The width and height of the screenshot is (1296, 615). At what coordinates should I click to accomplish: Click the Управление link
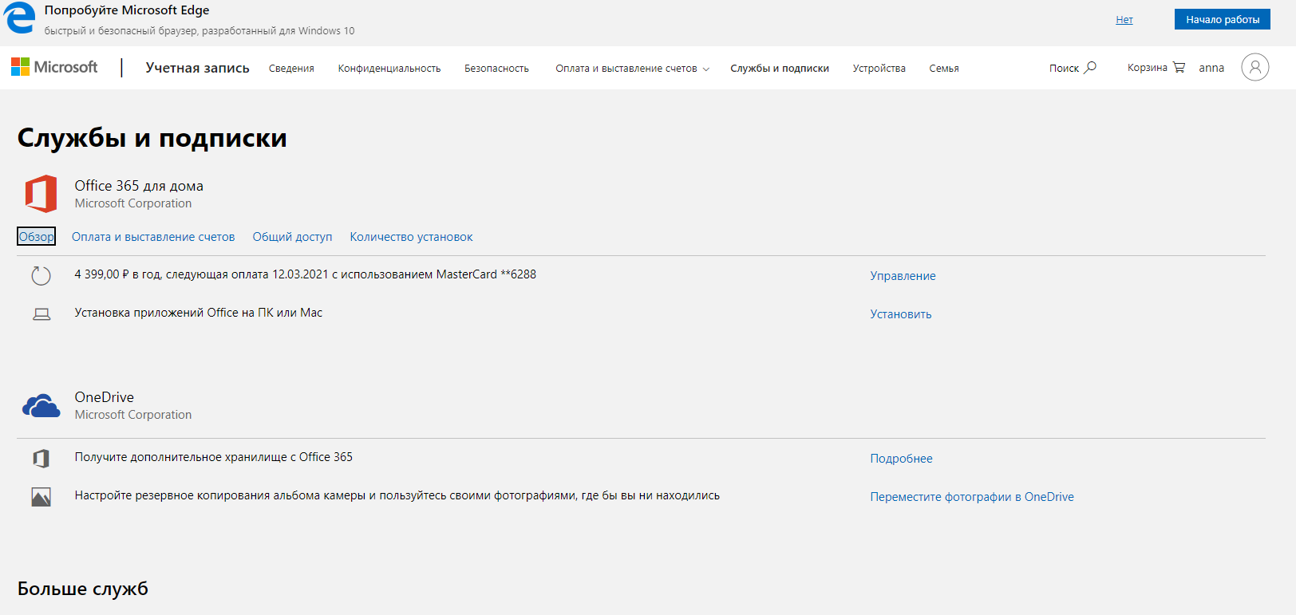coord(903,276)
